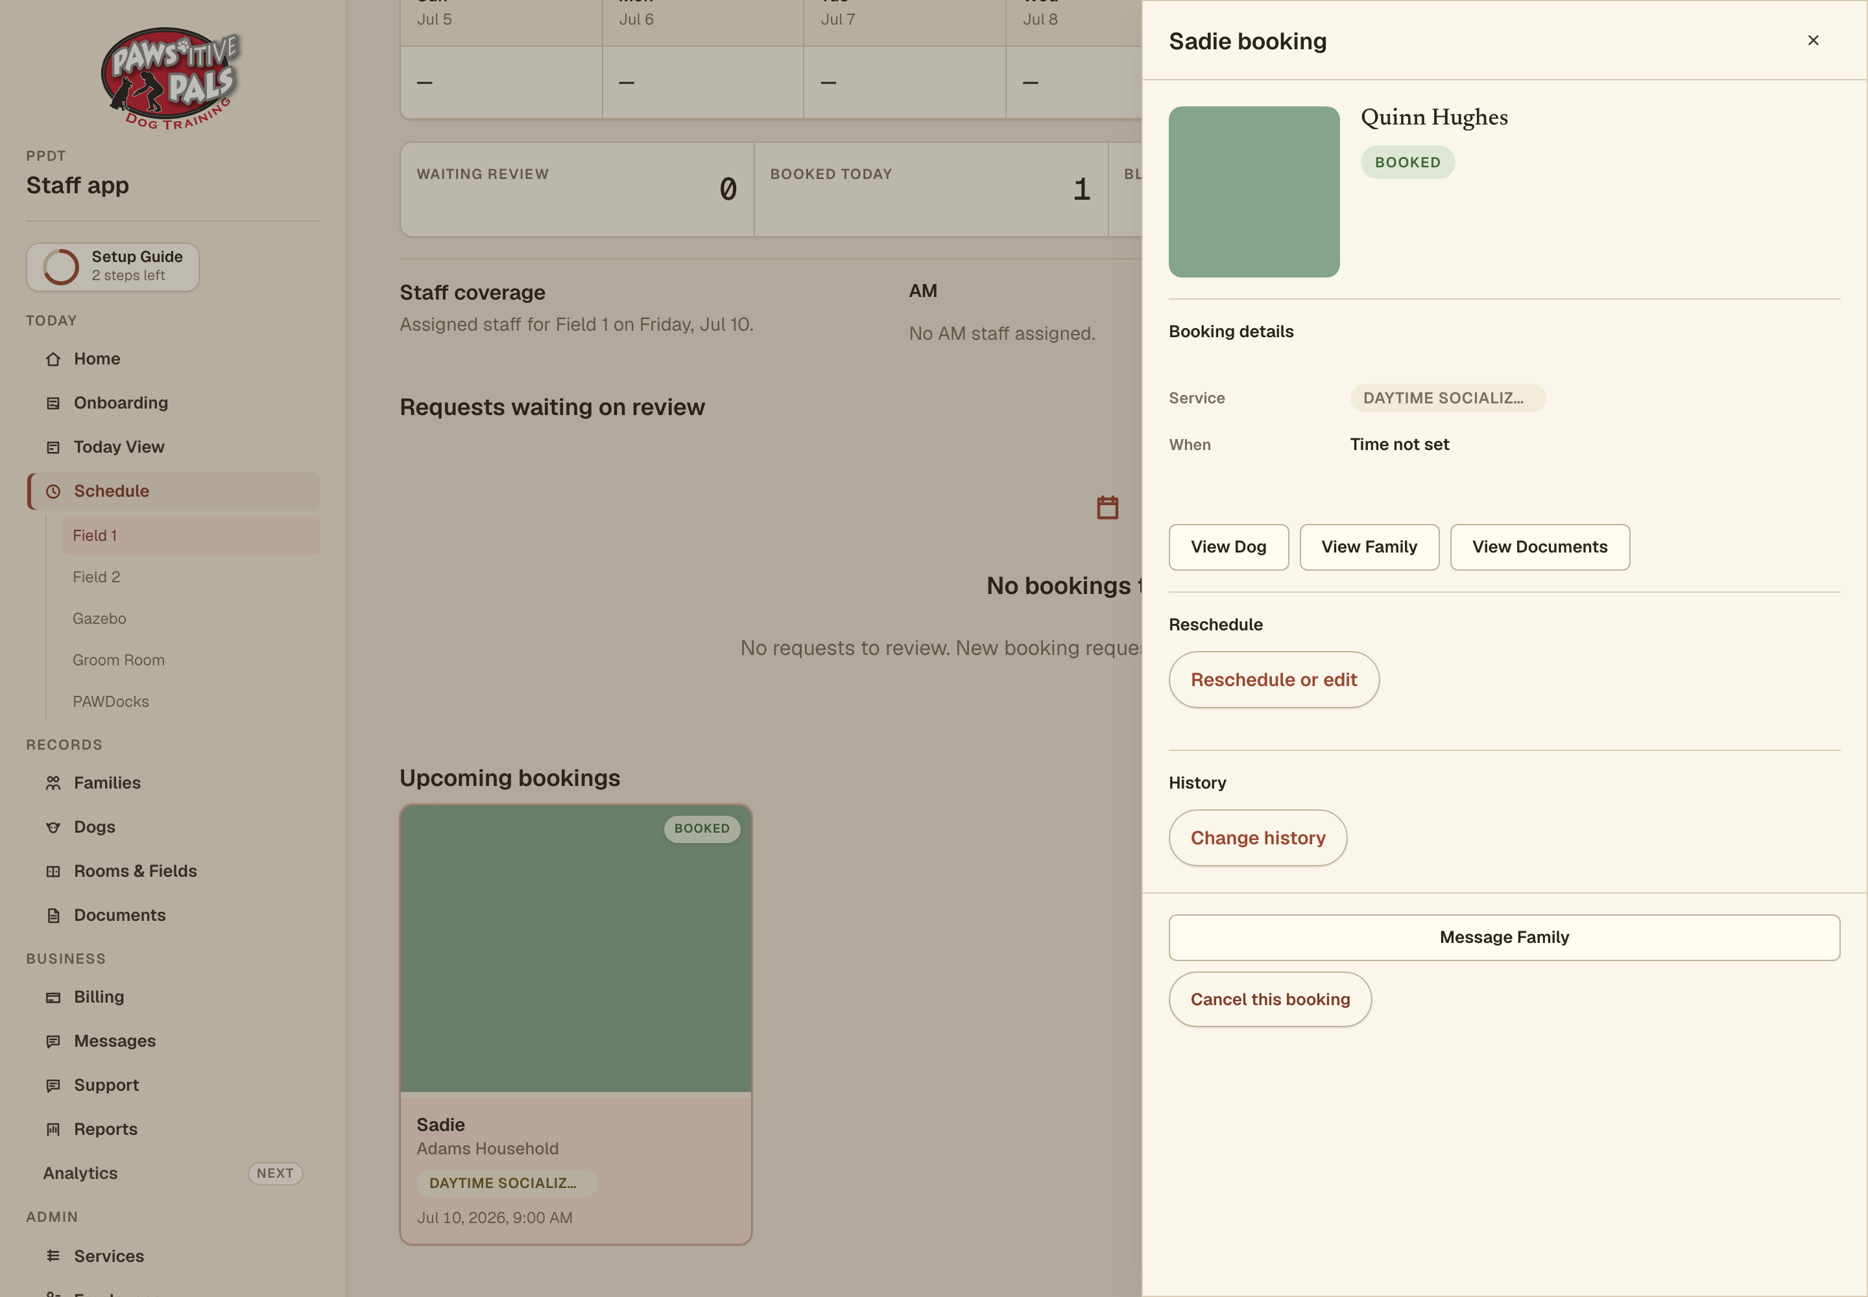Click the Schedule clock icon
Image resolution: width=1868 pixels, height=1297 pixels.
53,492
